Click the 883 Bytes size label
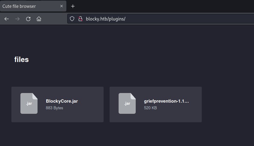The width and height of the screenshot is (254, 146). click(54, 108)
